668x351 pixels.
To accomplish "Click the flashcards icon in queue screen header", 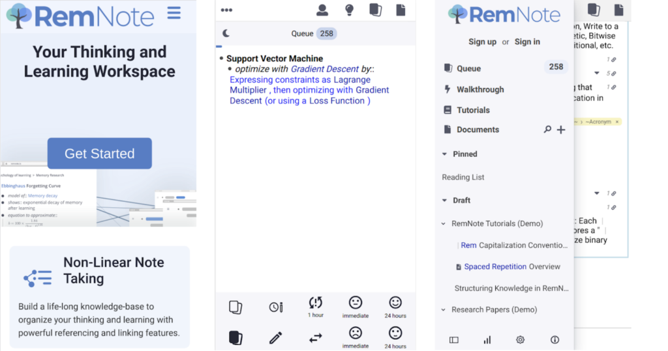I will [375, 10].
